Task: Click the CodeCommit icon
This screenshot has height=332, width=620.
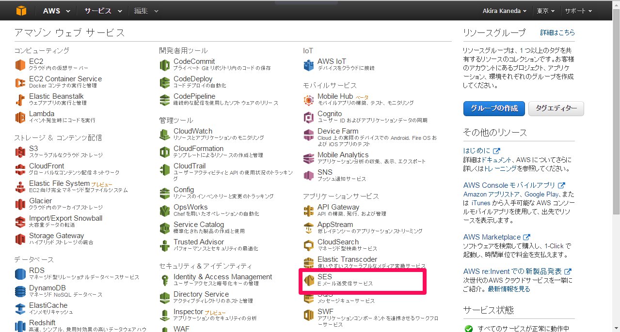Action: pyautogui.click(x=165, y=65)
